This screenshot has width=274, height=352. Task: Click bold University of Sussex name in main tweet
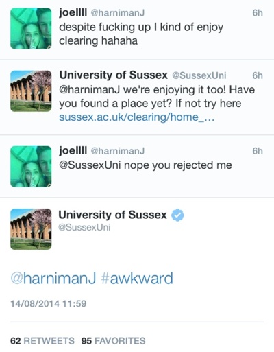(x=112, y=215)
